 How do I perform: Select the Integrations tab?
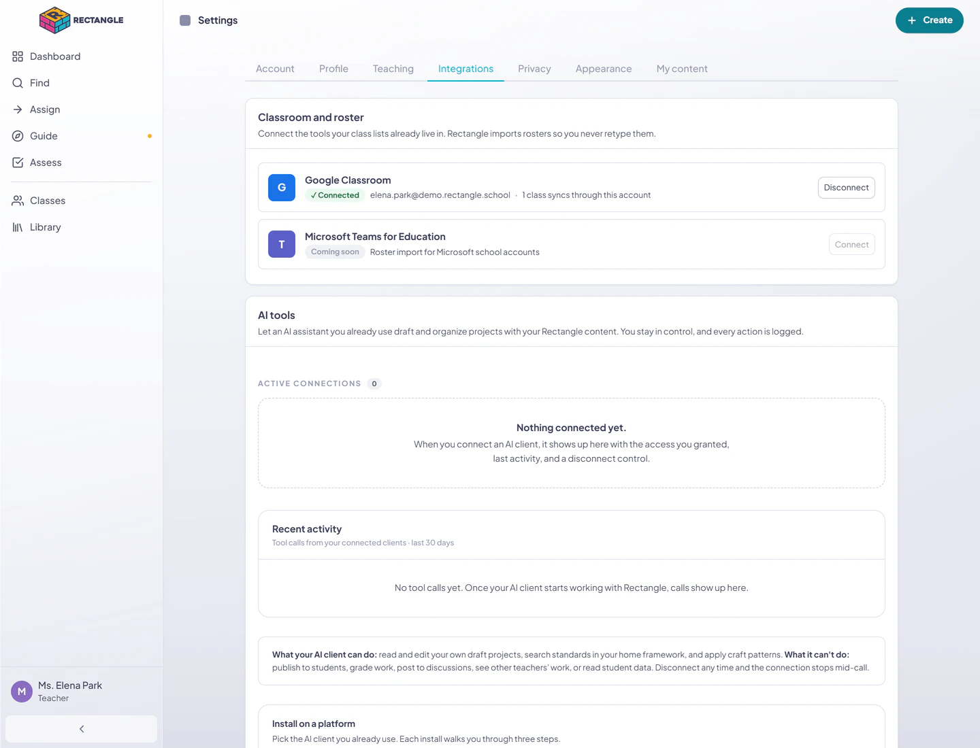click(465, 69)
